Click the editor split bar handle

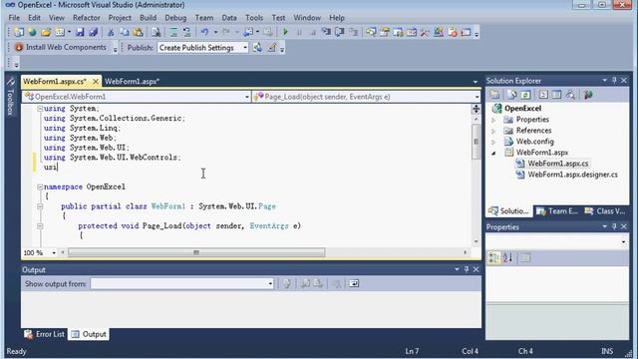click(476, 109)
